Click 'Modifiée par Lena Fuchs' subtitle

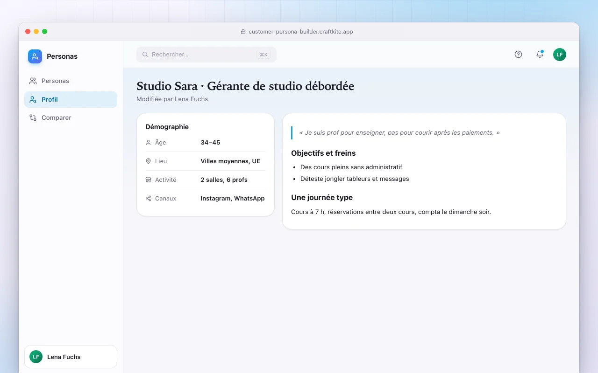172,99
